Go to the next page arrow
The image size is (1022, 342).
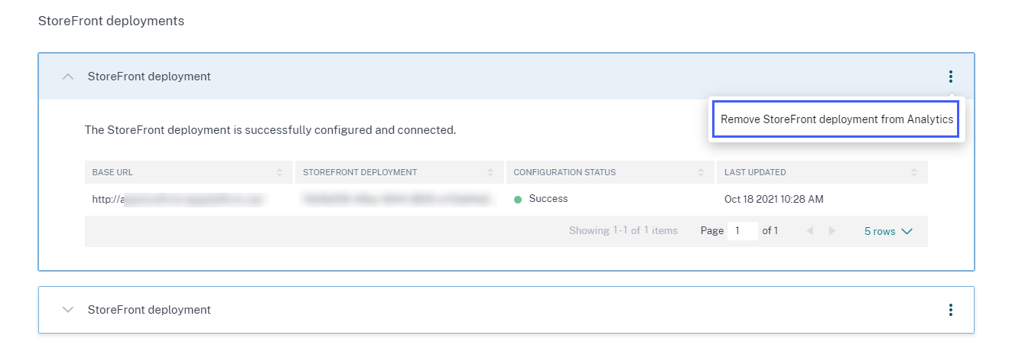[x=832, y=231]
